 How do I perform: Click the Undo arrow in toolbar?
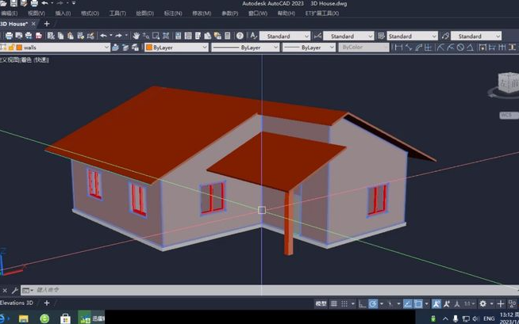click(x=104, y=36)
